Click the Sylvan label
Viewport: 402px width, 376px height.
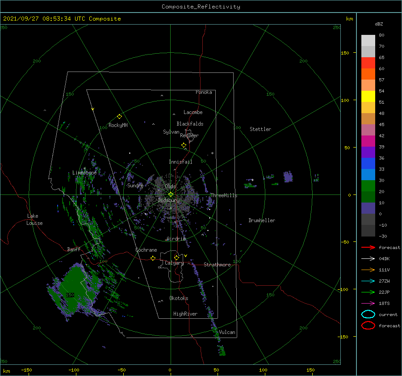pyautogui.click(x=171, y=132)
